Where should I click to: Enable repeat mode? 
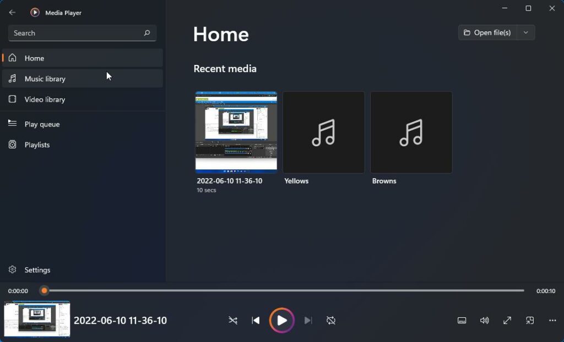[330, 320]
